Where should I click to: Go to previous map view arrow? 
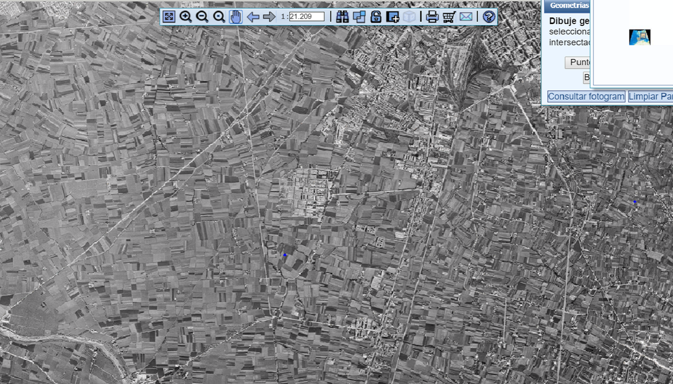click(x=253, y=17)
